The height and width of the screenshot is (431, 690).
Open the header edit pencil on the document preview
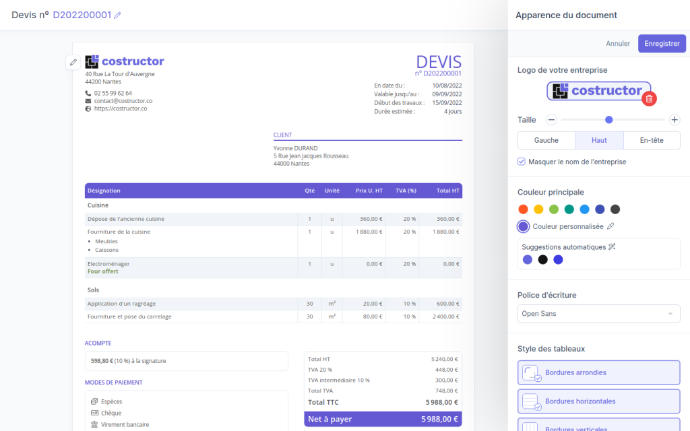pos(73,61)
